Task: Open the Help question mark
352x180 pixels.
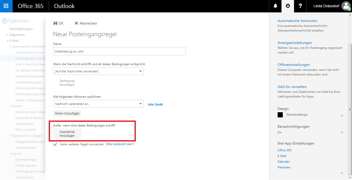Action: [x=300, y=6]
